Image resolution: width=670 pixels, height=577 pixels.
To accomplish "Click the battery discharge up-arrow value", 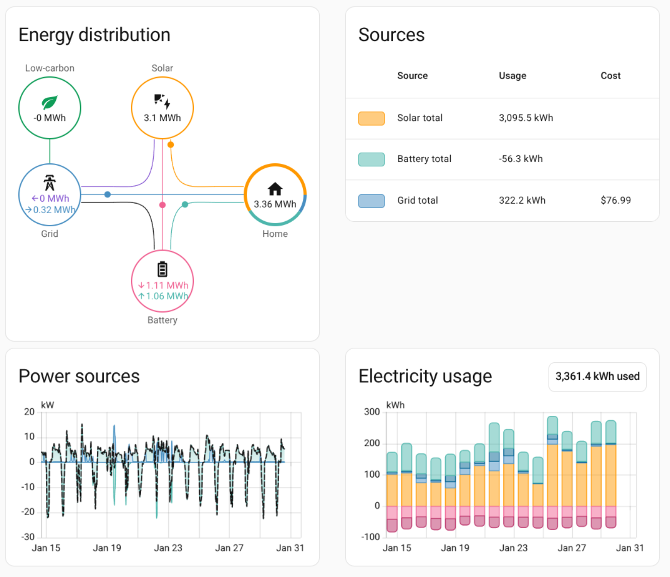I will (x=163, y=296).
